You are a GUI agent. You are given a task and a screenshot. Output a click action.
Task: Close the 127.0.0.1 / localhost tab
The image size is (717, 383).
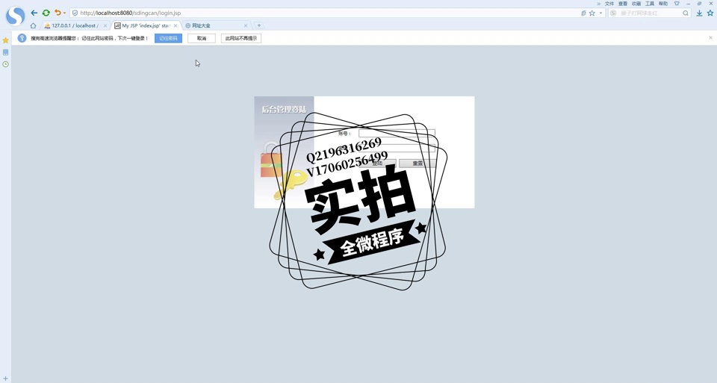(105, 25)
